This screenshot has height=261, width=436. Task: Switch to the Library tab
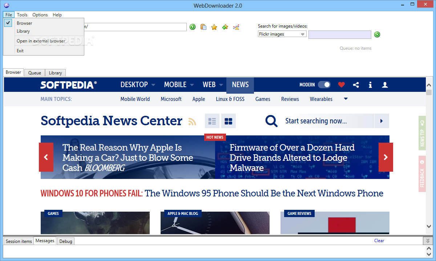pos(56,73)
